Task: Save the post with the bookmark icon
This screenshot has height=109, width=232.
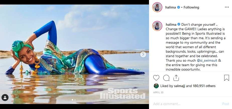Action: click(226, 78)
